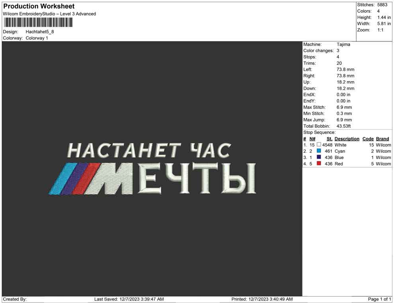The height and width of the screenshot is (303, 394).
Task: Click the stitch count '461' in Cyan row
Action: 328,151
